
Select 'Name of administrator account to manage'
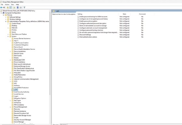[93, 26]
